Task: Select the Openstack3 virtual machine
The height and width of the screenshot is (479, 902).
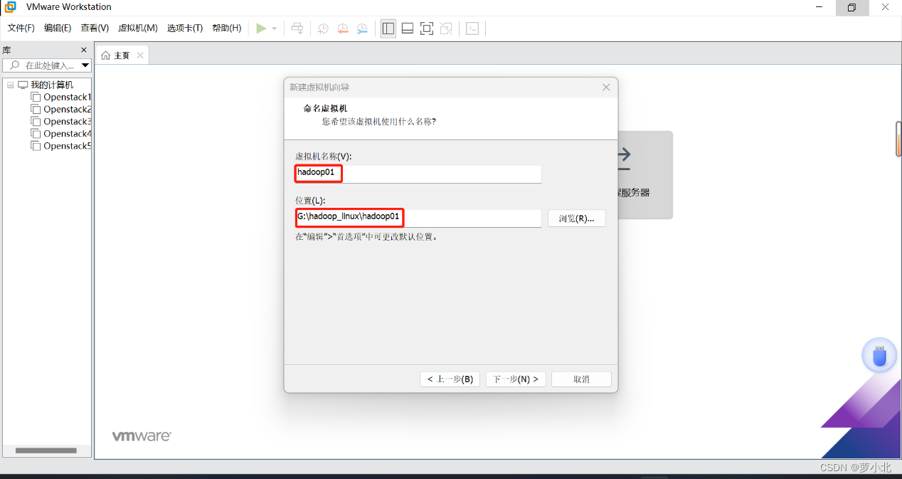Action: tap(61, 121)
